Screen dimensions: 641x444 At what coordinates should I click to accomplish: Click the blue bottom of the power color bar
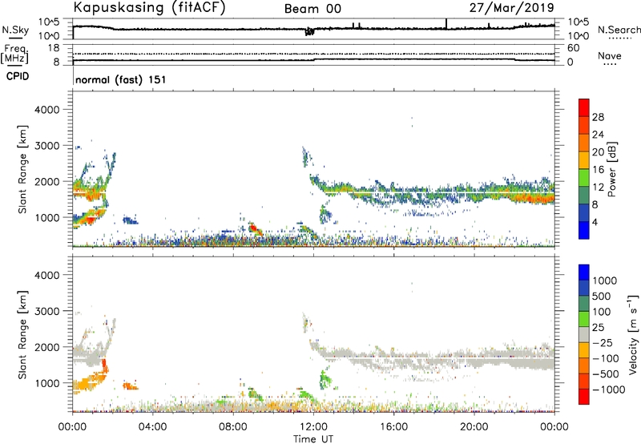(584, 231)
